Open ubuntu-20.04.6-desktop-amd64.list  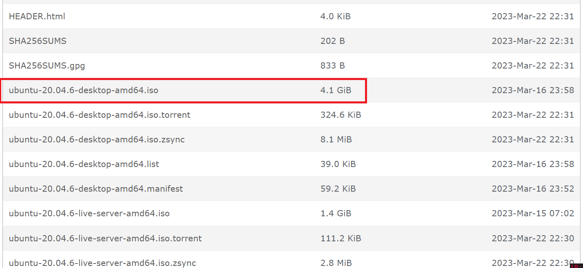point(84,164)
